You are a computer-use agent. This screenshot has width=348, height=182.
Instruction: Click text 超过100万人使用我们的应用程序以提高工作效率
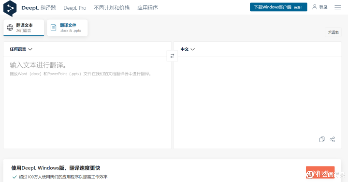[x=63, y=177]
